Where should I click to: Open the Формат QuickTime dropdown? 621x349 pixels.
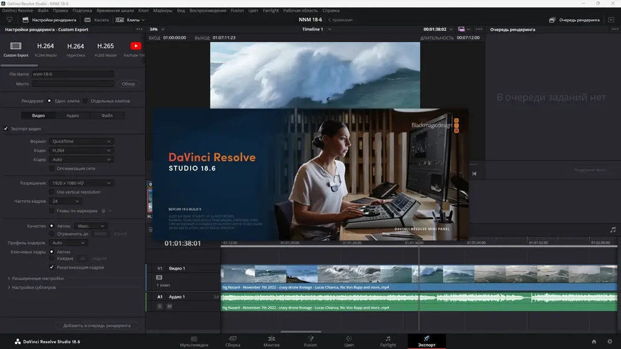pos(81,141)
